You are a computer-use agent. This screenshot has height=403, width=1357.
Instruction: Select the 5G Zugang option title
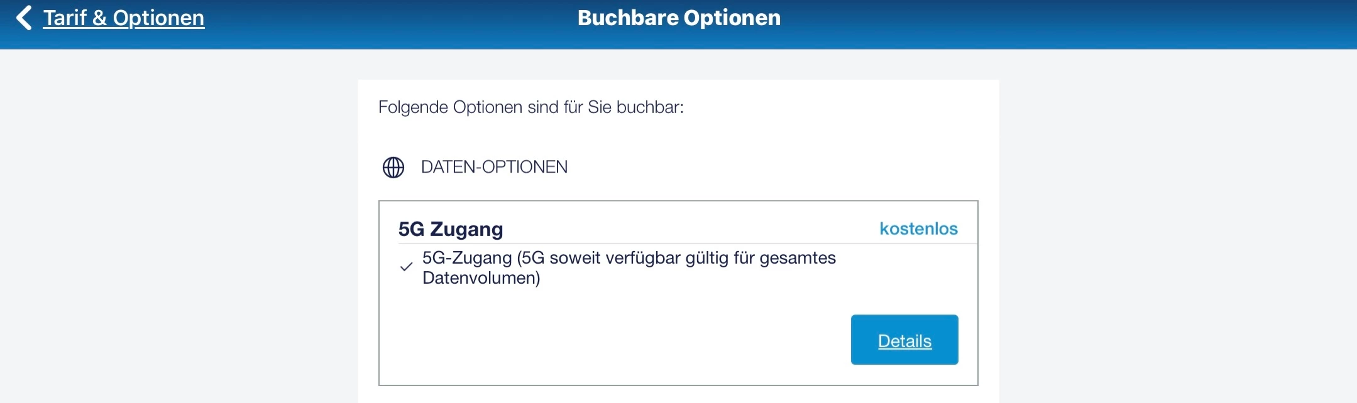pyautogui.click(x=451, y=229)
